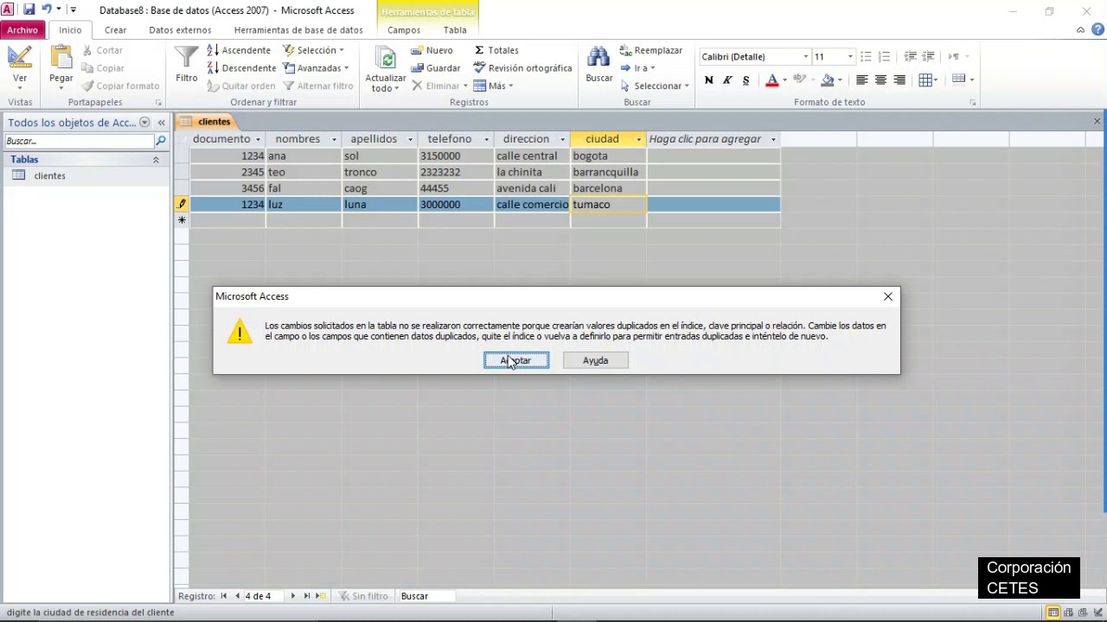Click the Ayuda button in the dialog
1107x622 pixels.
(x=595, y=360)
